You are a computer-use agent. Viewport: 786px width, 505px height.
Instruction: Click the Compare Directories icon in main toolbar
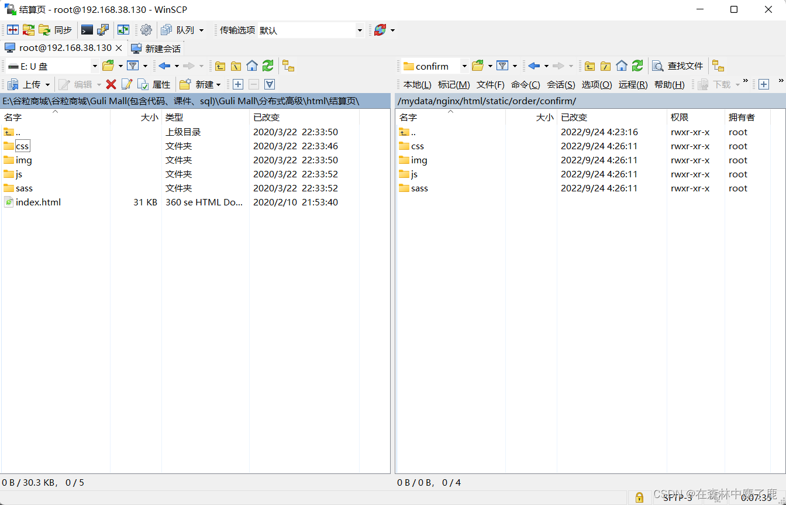tap(13, 30)
